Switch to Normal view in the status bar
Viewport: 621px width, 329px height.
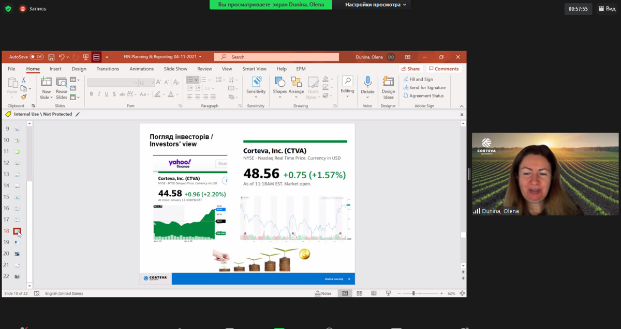pos(345,293)
